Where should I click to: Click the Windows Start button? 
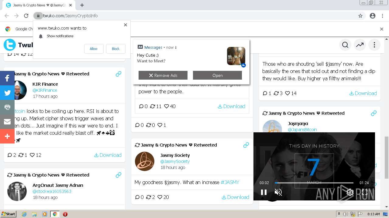[x=9, y=214]
